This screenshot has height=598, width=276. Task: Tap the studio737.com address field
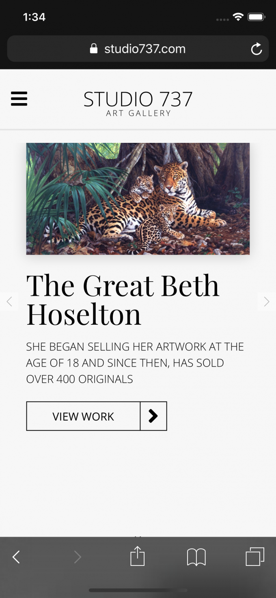[144, 49]
